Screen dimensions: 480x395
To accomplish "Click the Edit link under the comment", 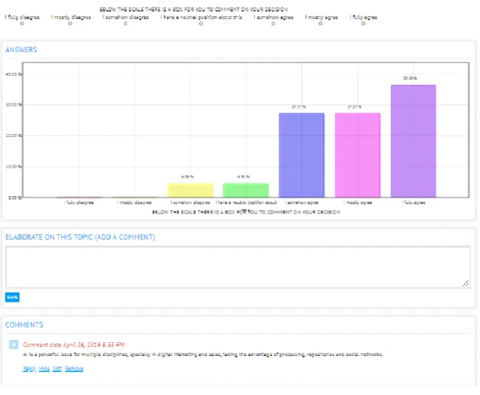I will tap(57, 368).
